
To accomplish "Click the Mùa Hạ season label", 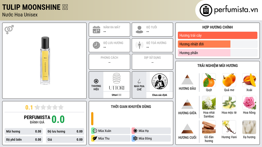I will pos(144,131).
